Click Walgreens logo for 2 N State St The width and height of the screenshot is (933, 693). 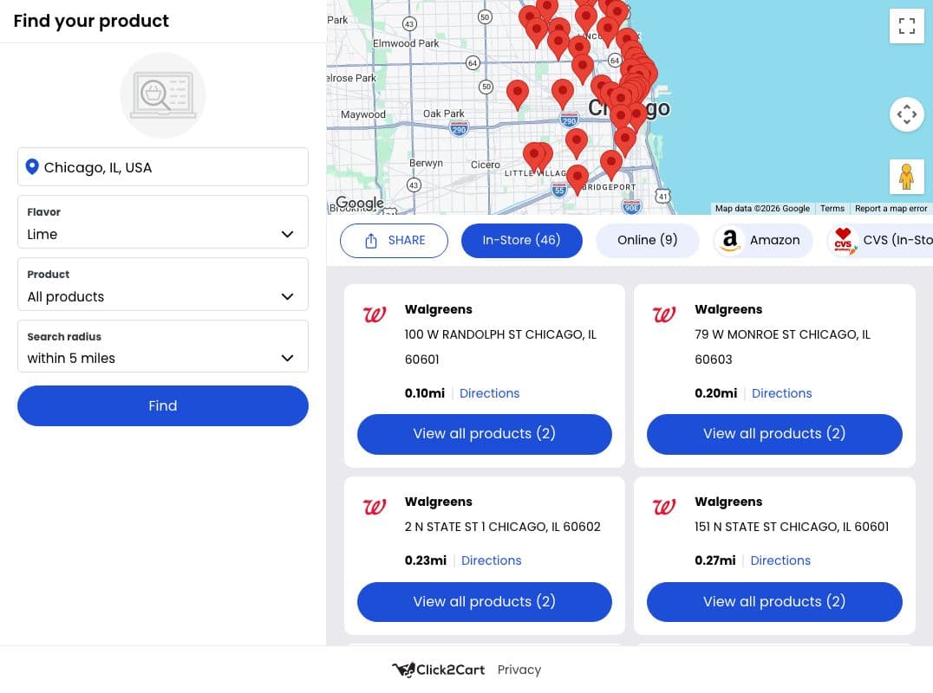click(375, 507)
